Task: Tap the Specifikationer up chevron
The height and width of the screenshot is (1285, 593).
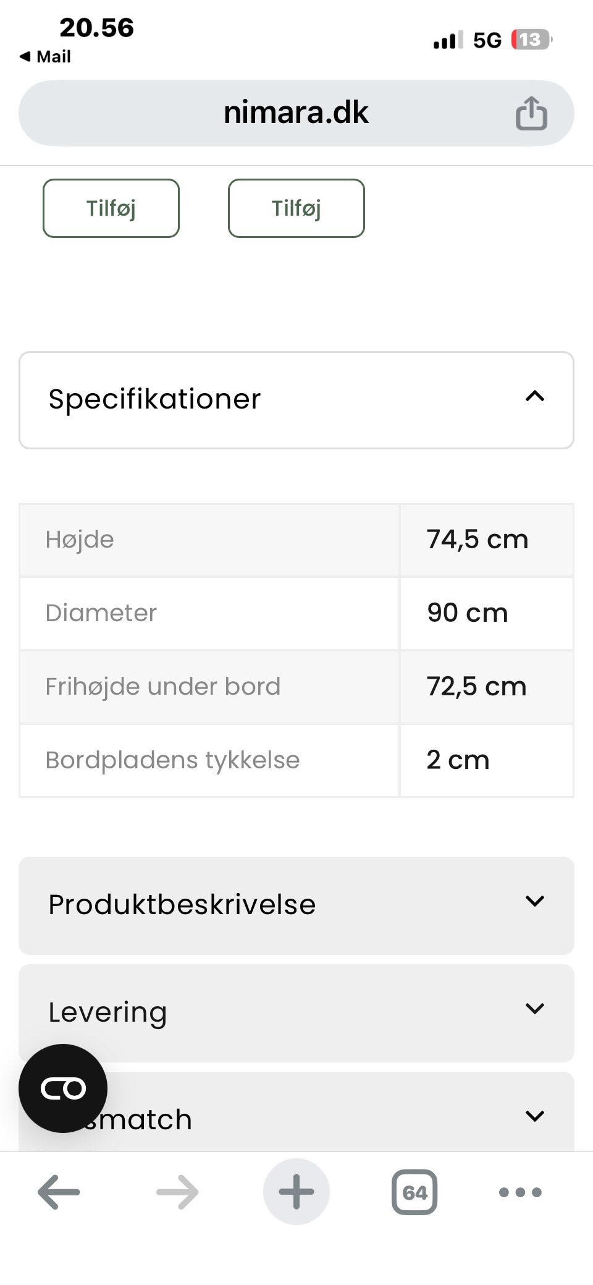Action: pyautogui.click(x=535, y=396)
